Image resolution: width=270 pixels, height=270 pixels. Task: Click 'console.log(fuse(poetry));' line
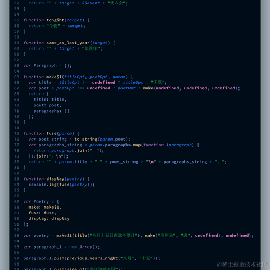(x=61, y=184)
